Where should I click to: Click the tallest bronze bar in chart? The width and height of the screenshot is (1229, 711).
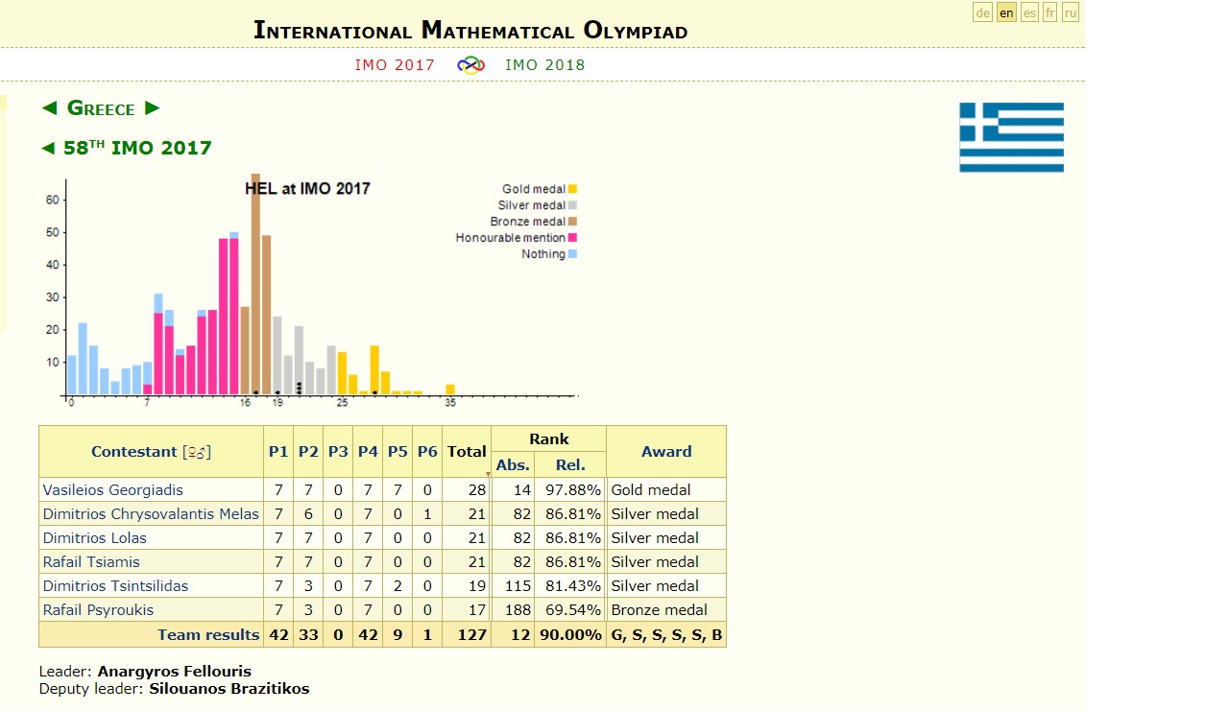[x=255, y=284]
